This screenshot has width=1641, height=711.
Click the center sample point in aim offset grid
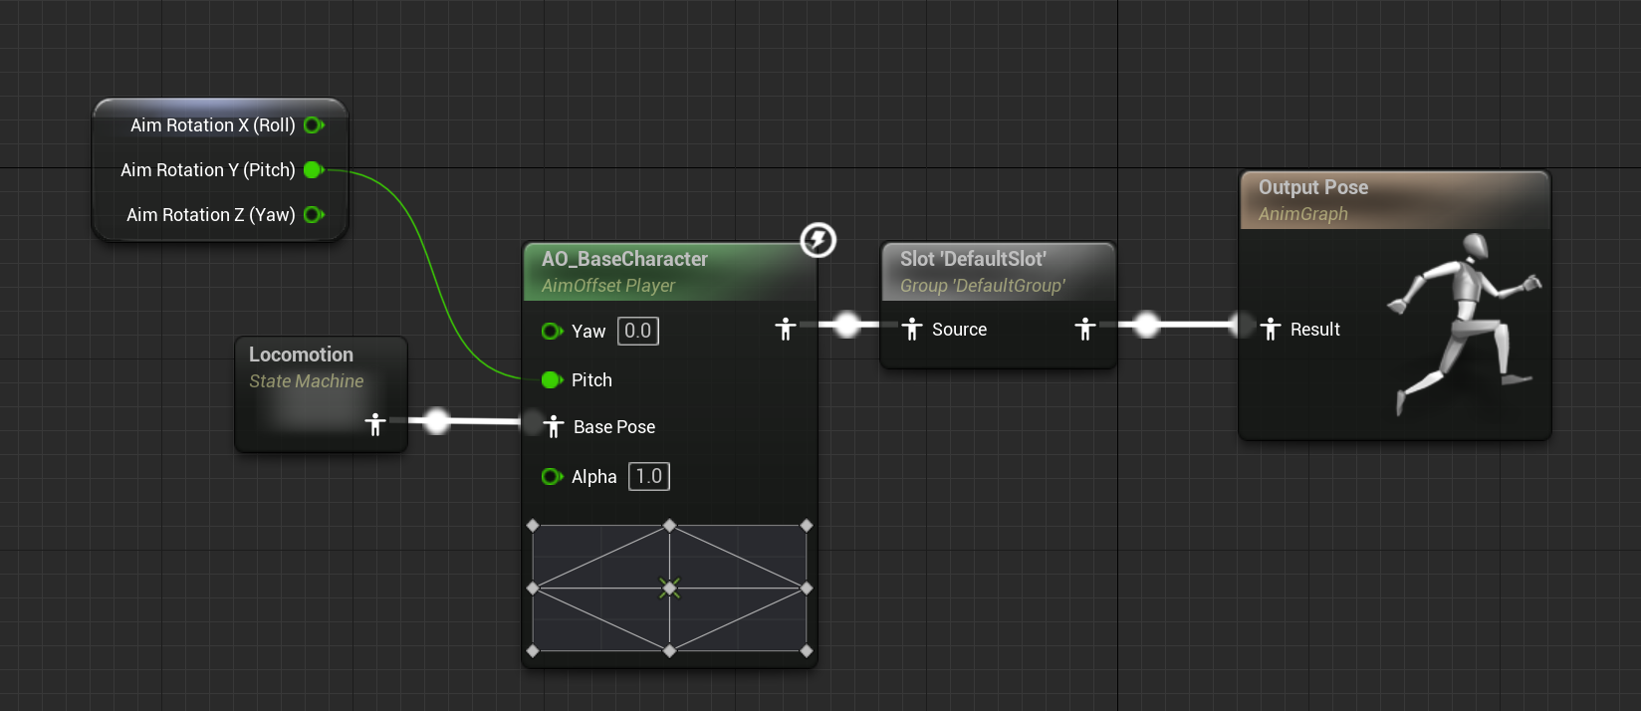click(x=670, y=589)
